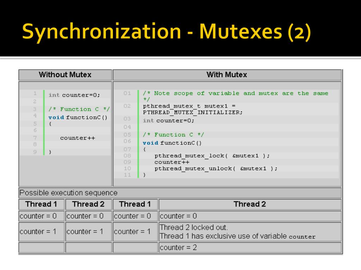
Task: Click the 'Possible execution sequence' row
Action: [180, 193]
